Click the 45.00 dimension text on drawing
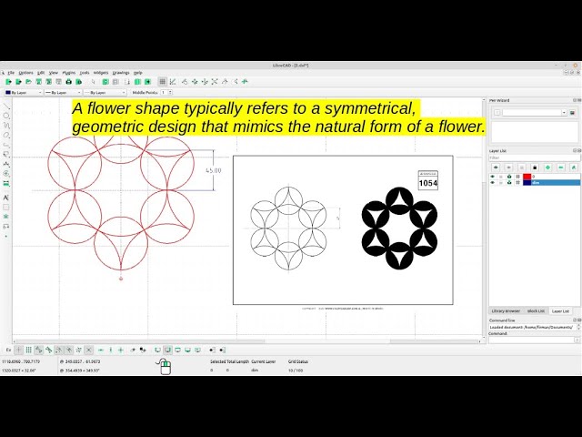The height and width of the screenshot is (437, 582). pos(214,170)
